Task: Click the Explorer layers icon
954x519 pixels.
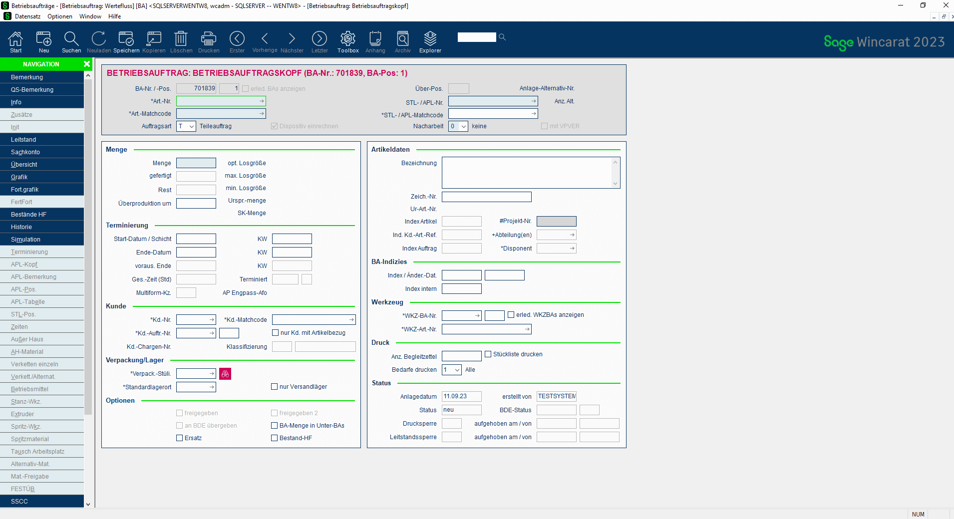Action: (430, 38)
